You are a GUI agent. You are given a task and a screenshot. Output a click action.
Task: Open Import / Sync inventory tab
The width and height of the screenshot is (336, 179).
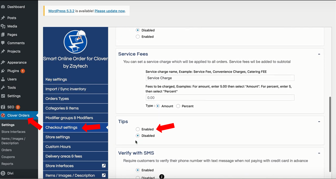pos(76,89)
